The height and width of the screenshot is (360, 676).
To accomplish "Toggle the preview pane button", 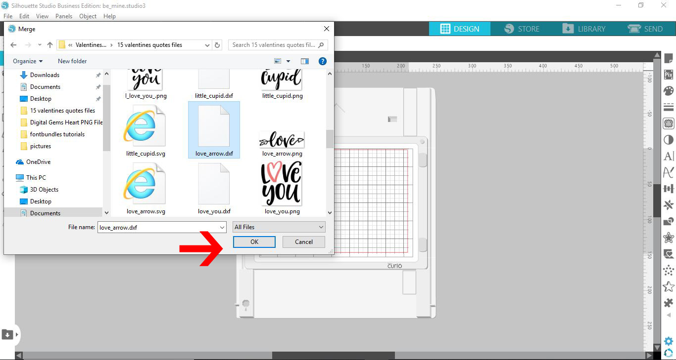I will click(304, 61).
